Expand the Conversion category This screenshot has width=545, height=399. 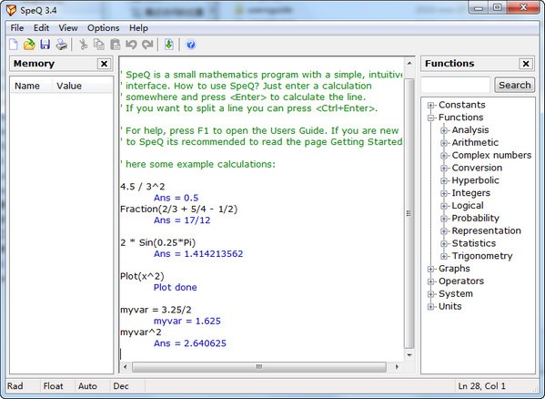coord(444,168)
